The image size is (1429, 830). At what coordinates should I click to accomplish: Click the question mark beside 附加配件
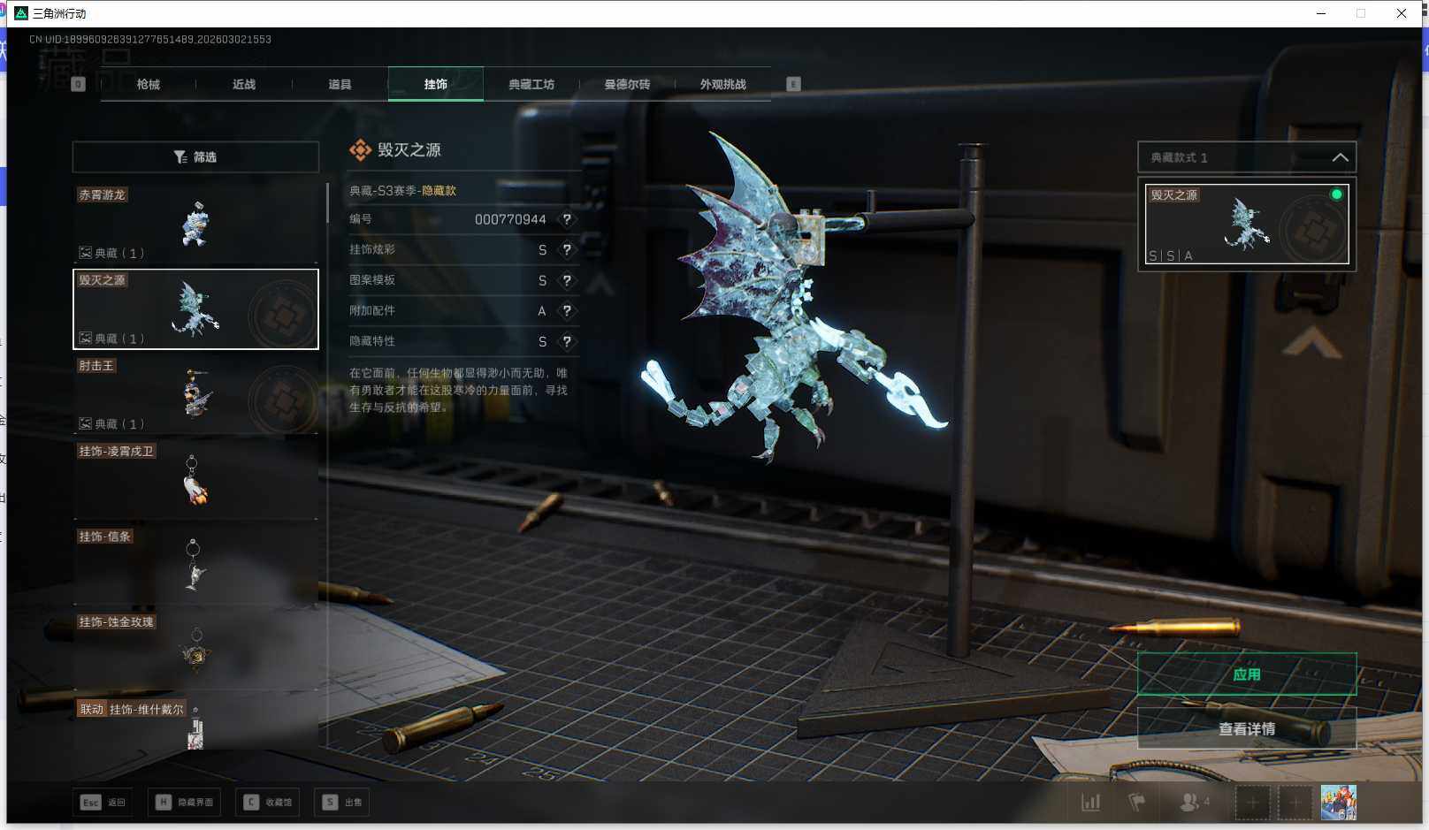point(567,311)
